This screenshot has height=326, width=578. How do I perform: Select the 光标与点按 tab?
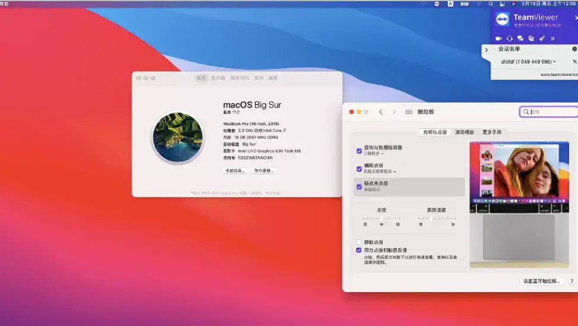[x=435, y=132]
